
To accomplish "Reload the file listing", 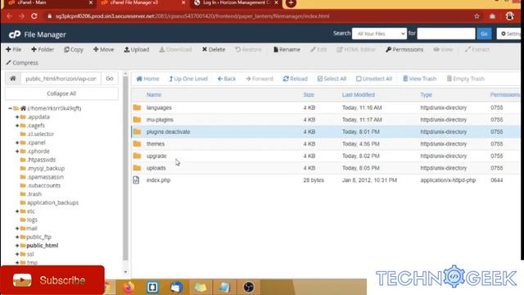I will coord(295,79).
